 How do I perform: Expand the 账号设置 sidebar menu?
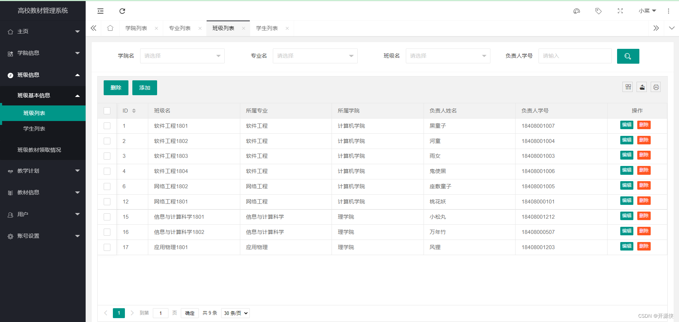click(x=43, y=236)
